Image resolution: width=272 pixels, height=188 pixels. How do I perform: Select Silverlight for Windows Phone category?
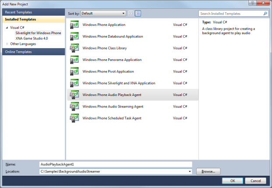pyautogui.click(x=38, y=33)
